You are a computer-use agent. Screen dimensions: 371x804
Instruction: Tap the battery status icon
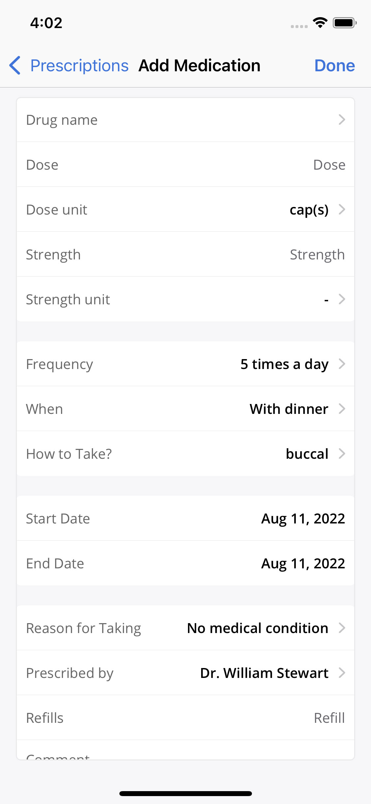(x=345, y=23)
